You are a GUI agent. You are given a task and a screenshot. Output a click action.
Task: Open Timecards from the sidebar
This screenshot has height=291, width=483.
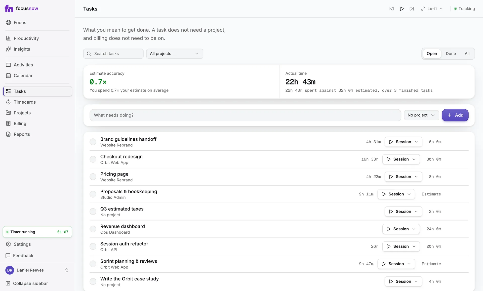click(37, 102)
